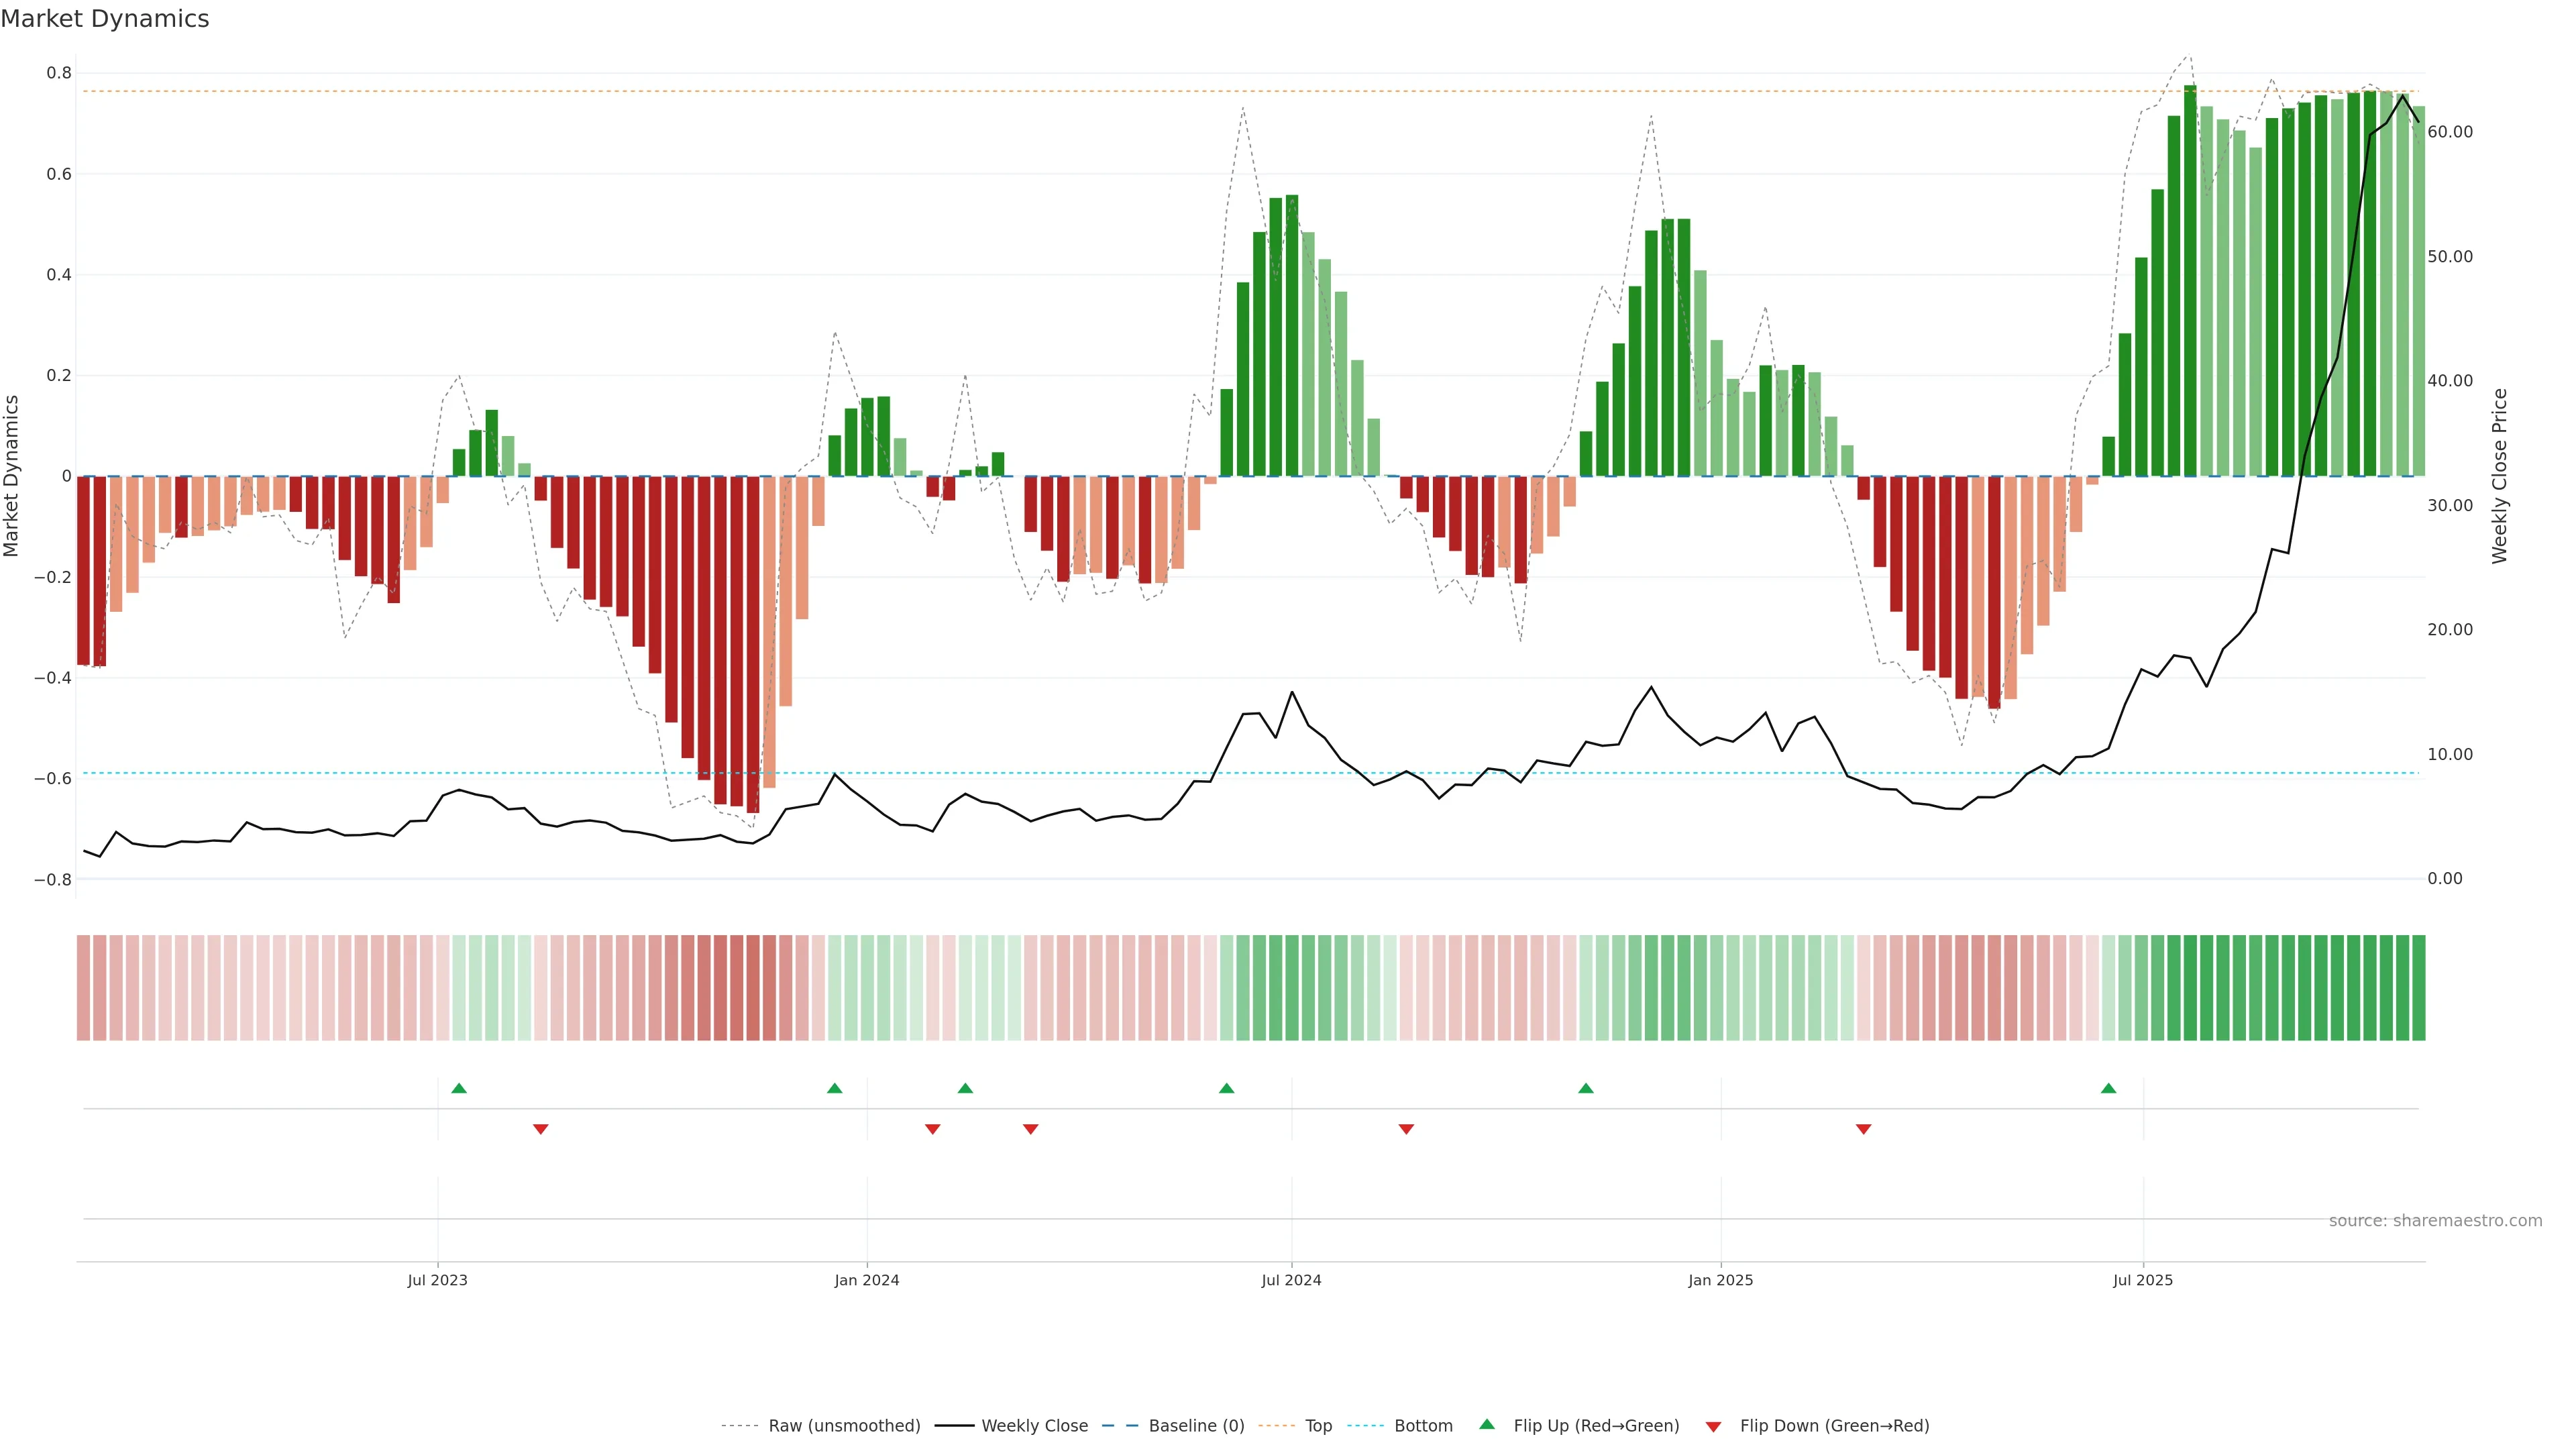Click flip-up triangle just before Jul 2025

tap(2108, 1088)
